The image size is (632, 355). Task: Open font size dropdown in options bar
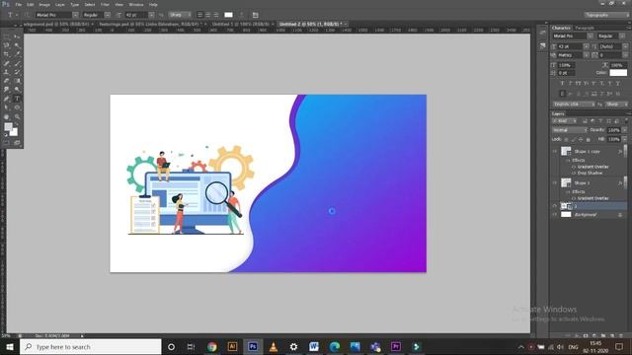151,15
